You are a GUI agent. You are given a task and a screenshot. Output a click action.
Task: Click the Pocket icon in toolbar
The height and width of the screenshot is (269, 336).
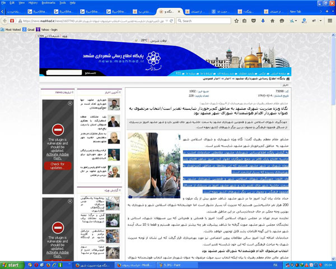click(x=254, y=21)
